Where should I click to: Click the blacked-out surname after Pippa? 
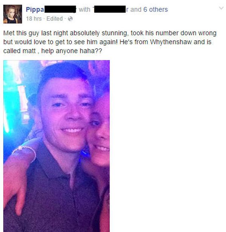(x=60, y=9)
